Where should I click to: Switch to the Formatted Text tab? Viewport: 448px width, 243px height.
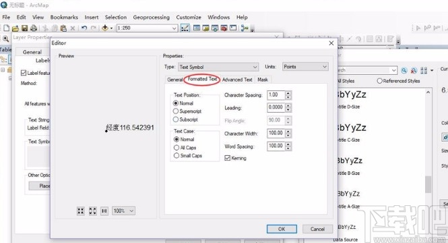coord(202,79)
